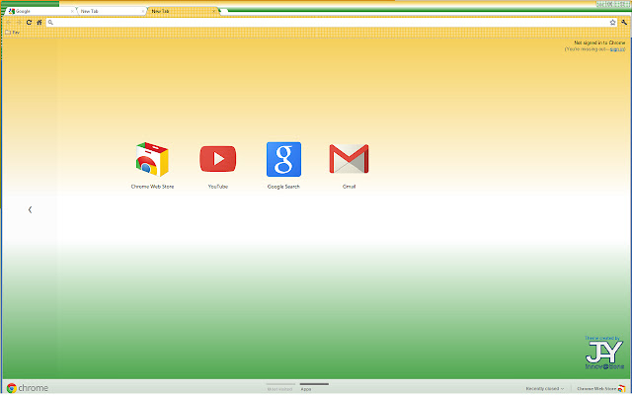632x395 pixels.
Task: Switch to the Apps section
Action: [314, 388]
